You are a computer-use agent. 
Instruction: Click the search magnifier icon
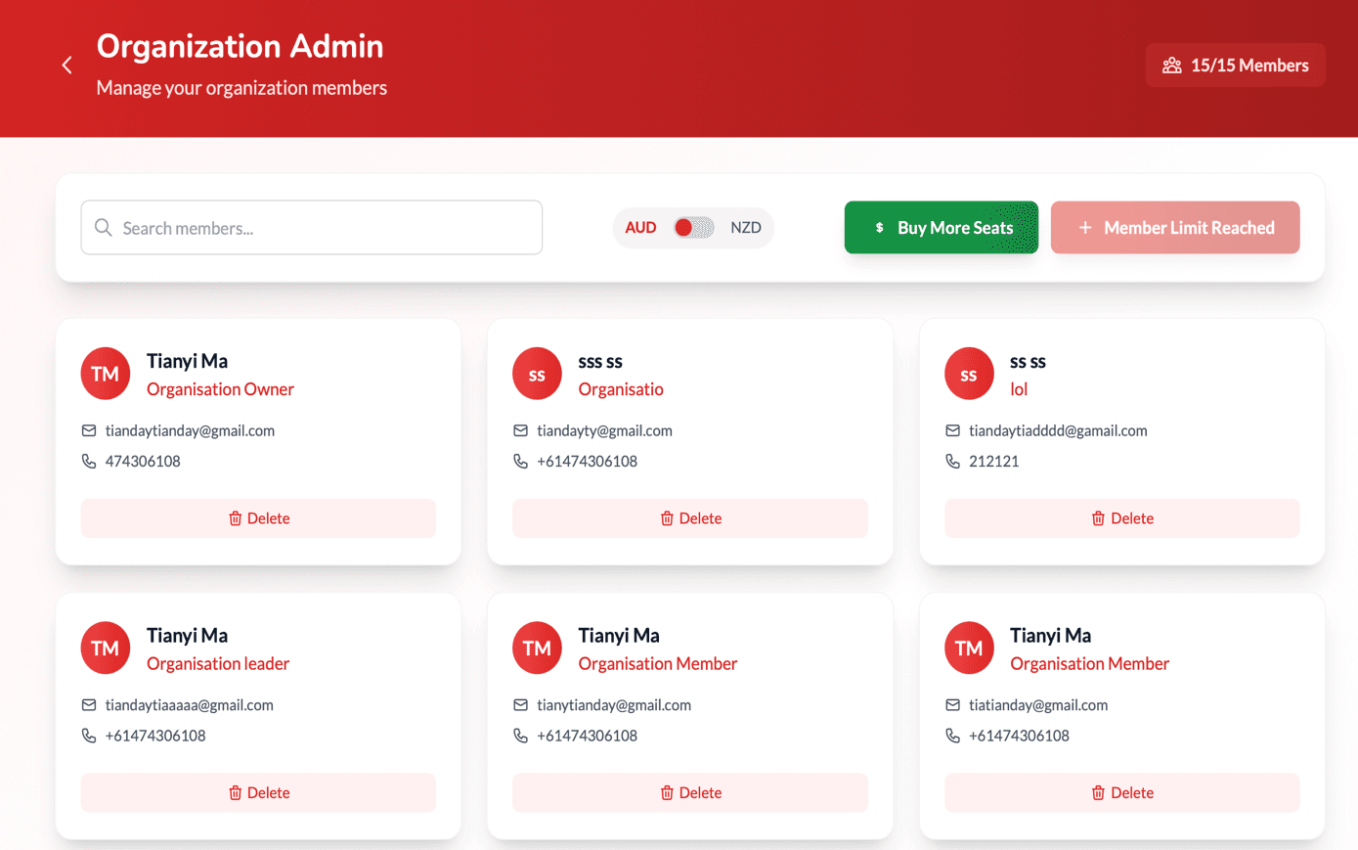103,227
